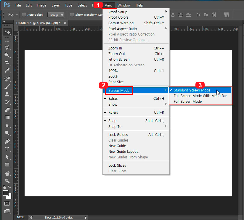The width and height of the screenshot is (244, 220).
Task: Swap foreground and background colors
Action: point(9,187)
